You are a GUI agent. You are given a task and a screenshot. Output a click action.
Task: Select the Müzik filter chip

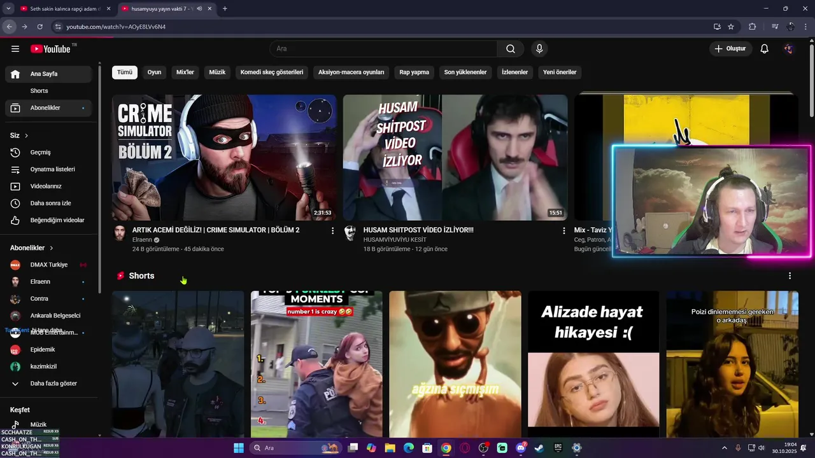[x=218, y=73]
